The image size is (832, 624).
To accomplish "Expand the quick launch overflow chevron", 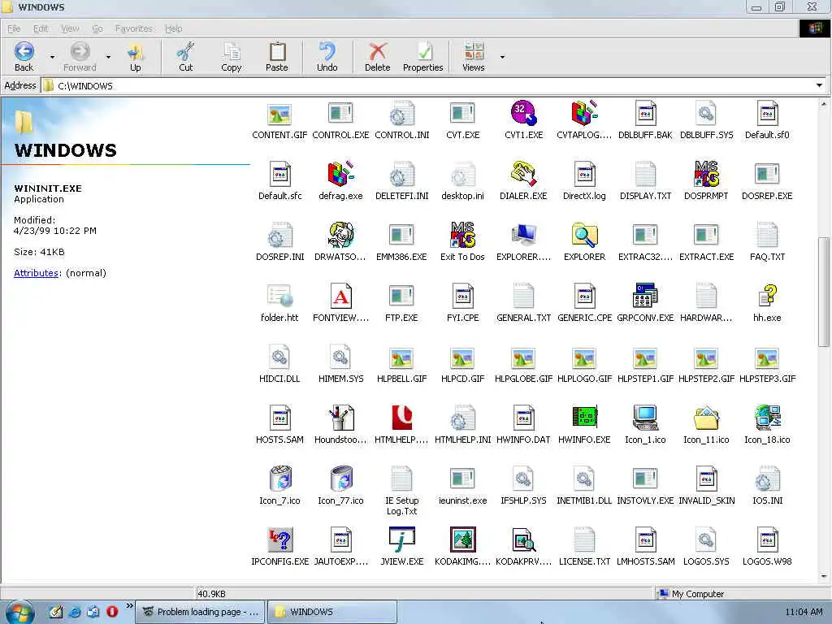I will [x=129, y=605].
